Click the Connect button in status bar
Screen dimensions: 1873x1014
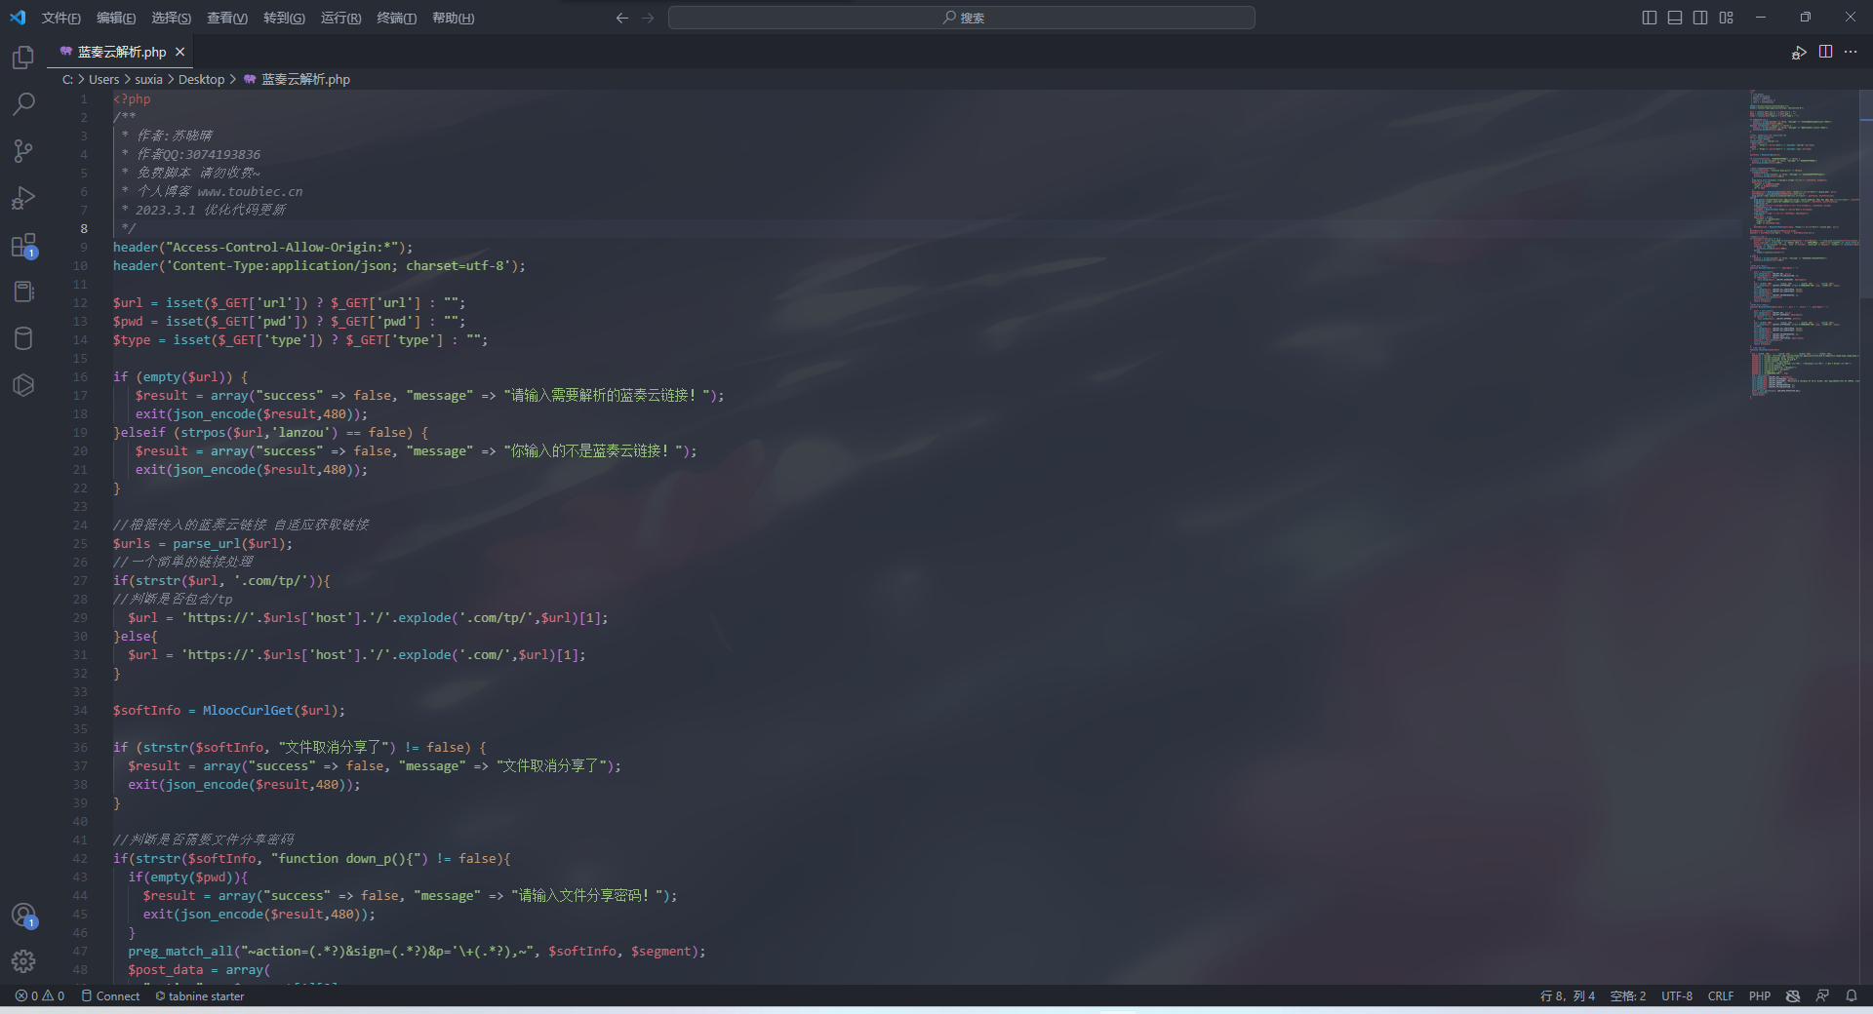pos(110,995)
